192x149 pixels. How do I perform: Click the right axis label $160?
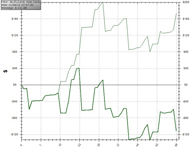pos(186,19)
